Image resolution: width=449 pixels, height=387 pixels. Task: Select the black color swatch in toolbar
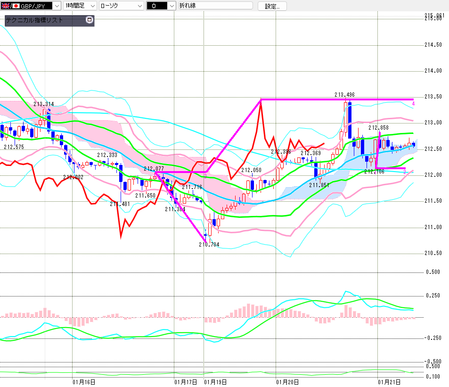click(156, 6)
